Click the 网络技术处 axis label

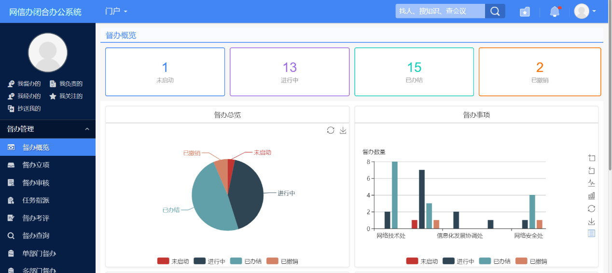[x=391, y=236]
